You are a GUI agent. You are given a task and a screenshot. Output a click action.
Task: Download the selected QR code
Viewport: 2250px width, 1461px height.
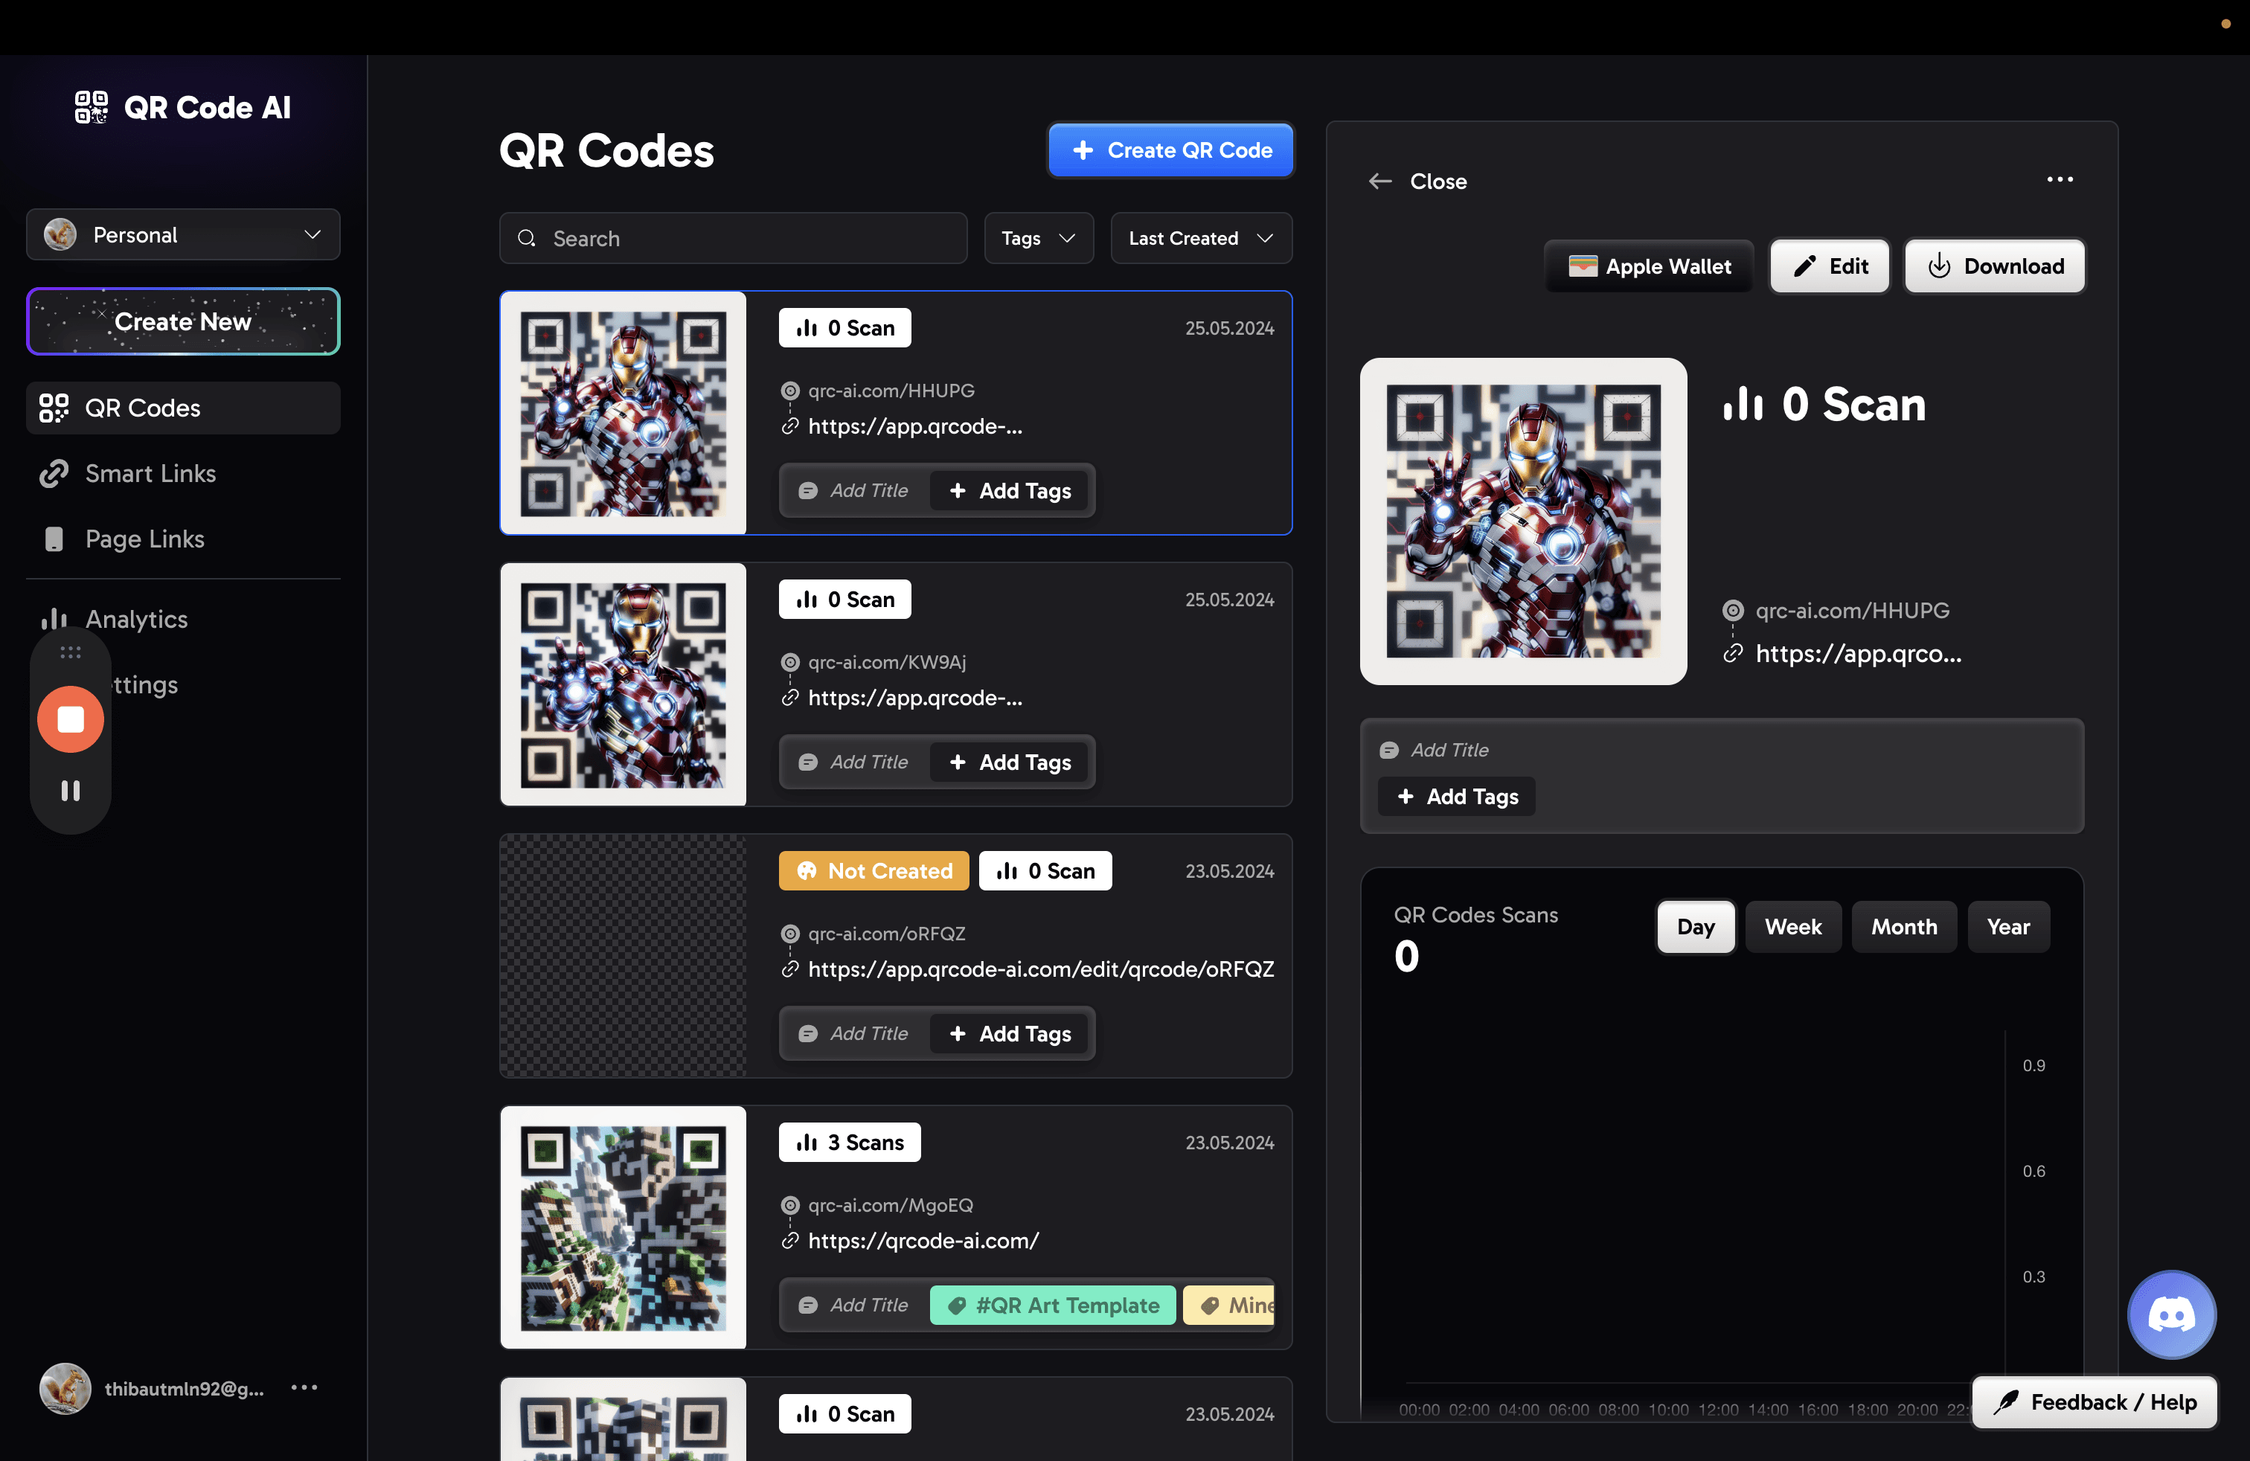(x=1994, y=266)
